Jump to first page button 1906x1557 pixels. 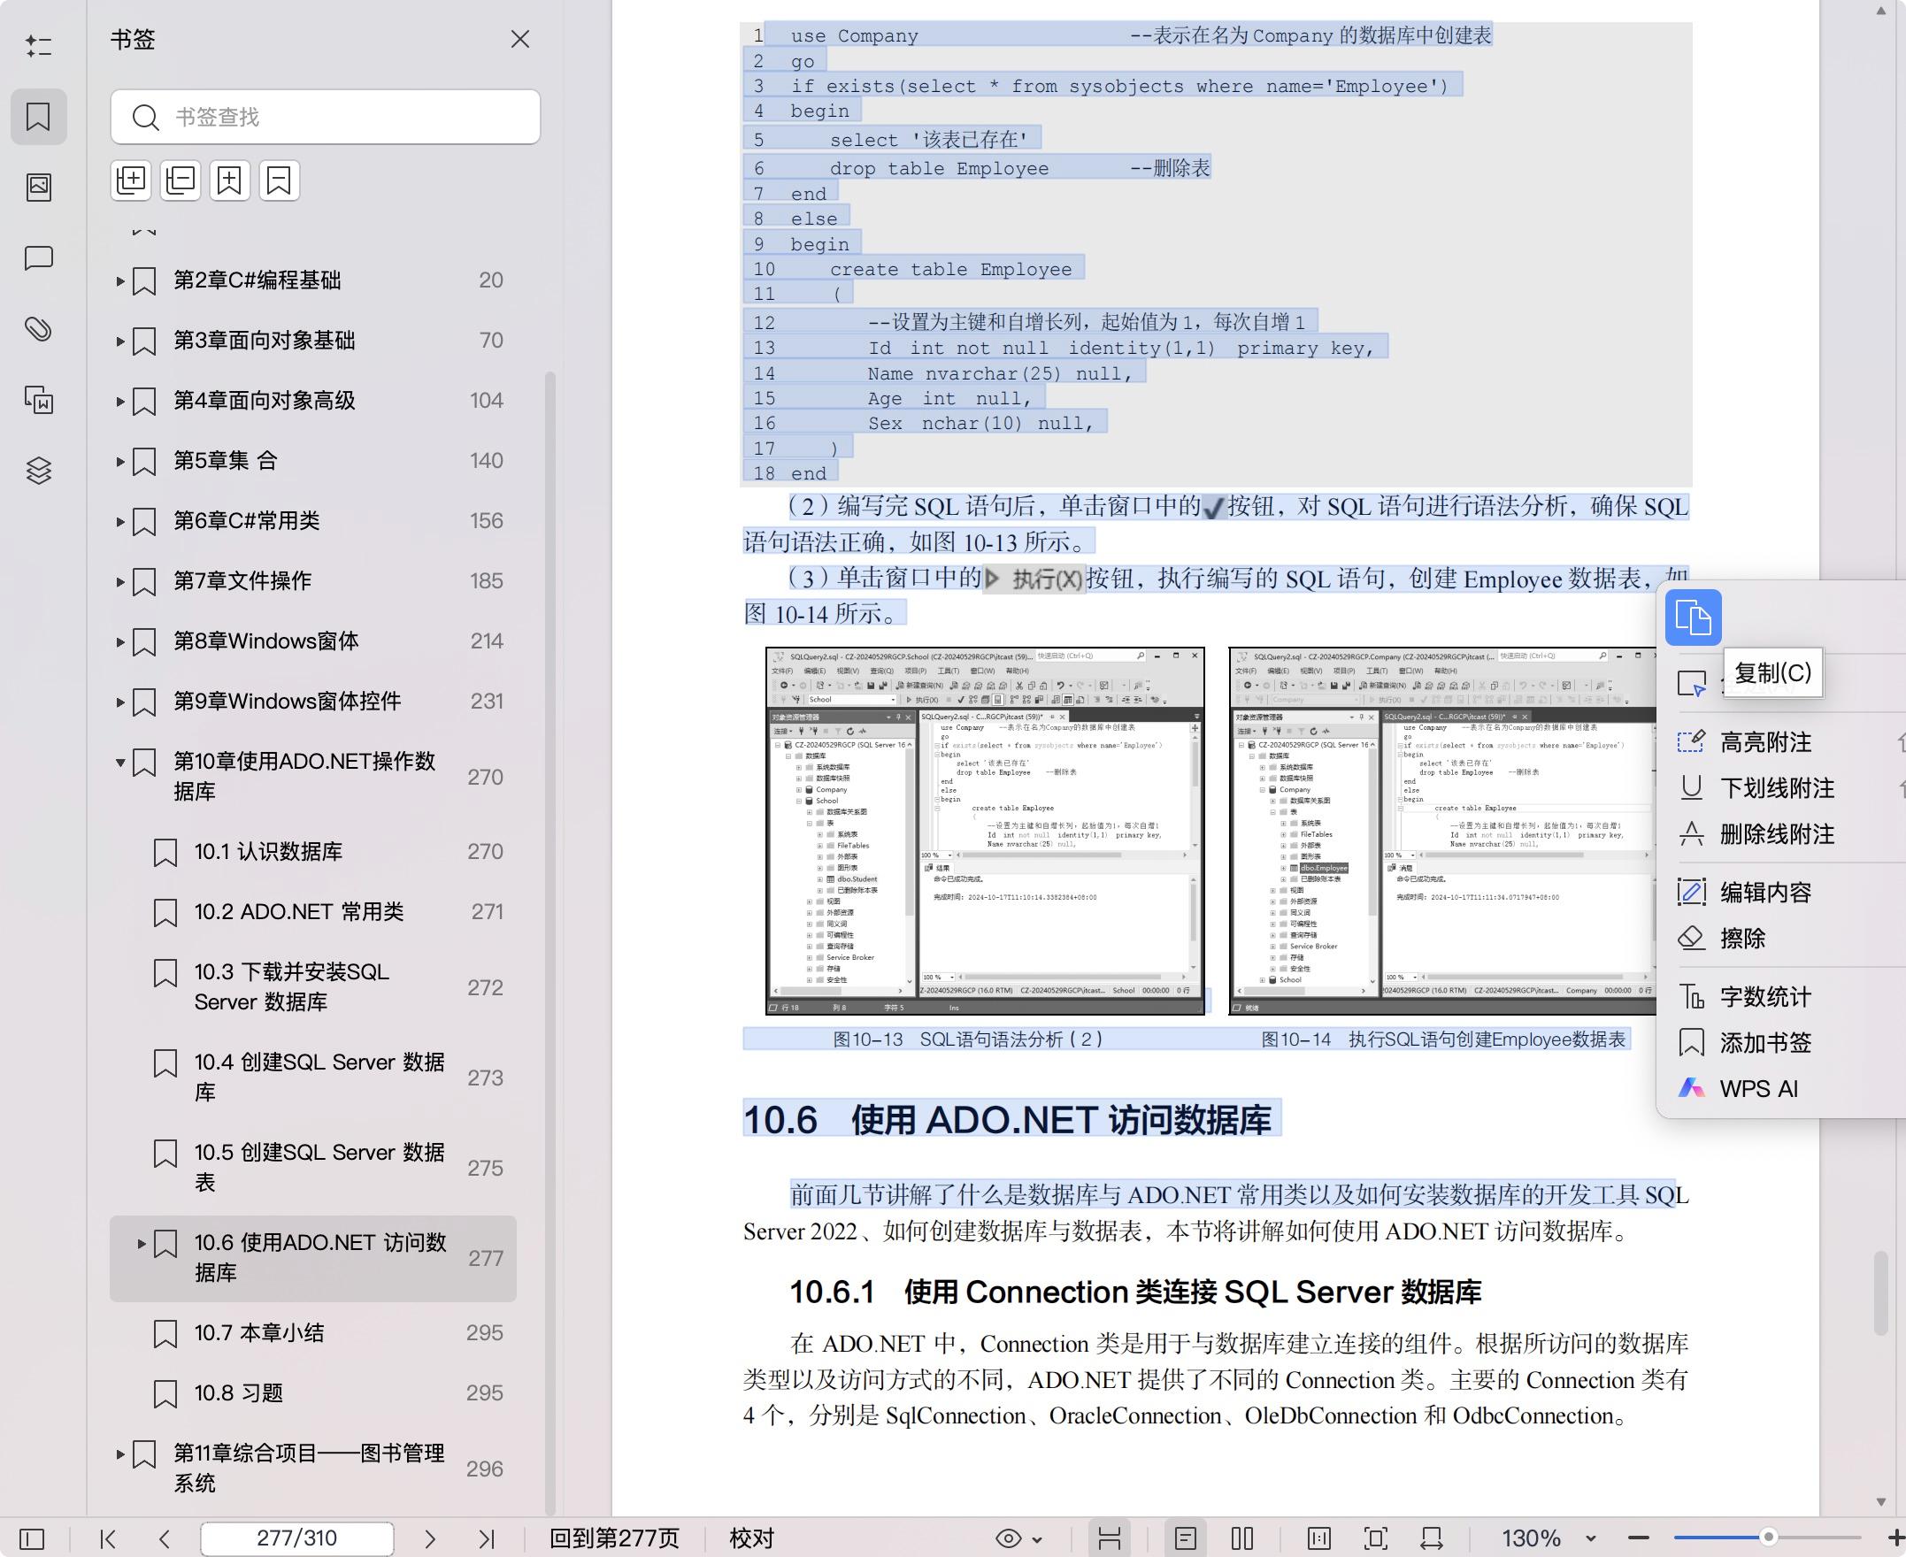[108, 1539]
